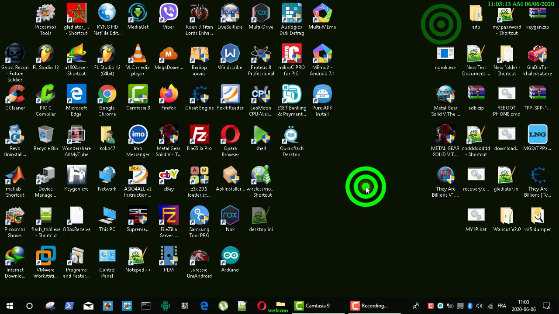Select the PIC C Compiler icon

(x=46, y=101)
